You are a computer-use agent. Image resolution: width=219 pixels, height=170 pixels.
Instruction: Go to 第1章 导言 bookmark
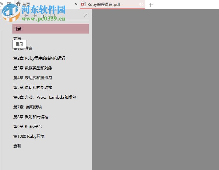[x=23, y=48]
